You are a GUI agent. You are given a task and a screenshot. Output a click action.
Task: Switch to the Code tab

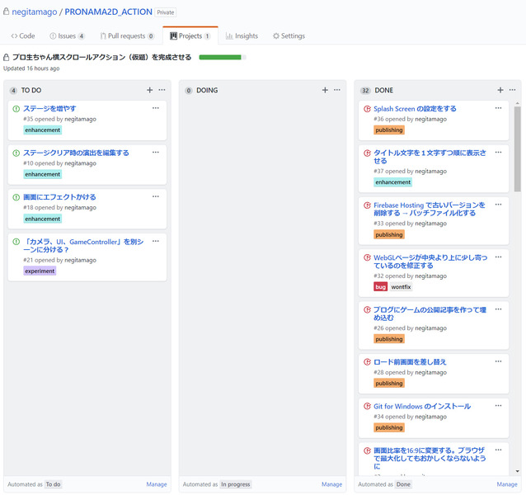tap(23, 36)
